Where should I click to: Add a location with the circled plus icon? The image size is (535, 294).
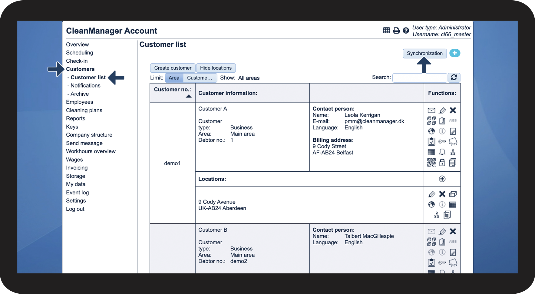(442, 179)
